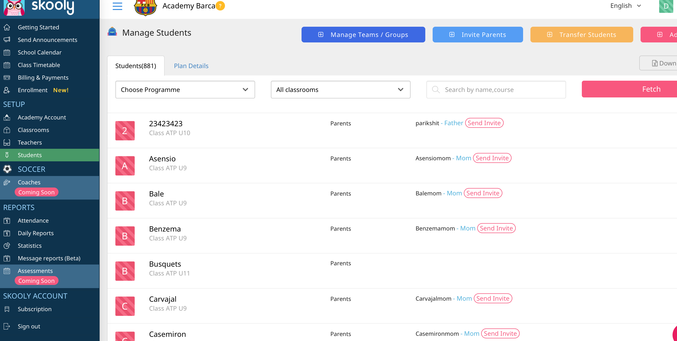This screenshot has width=677, height=341.
Task: Click the Sign out door icon
Action: click(x=7, y=326)
